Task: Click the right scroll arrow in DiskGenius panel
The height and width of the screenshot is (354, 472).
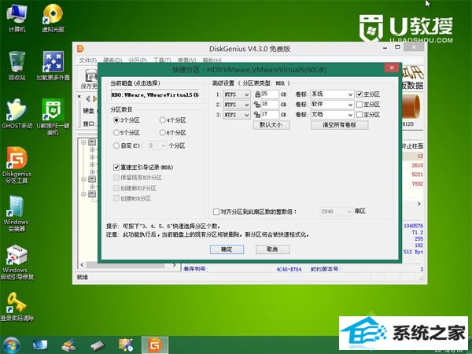Action: [419, 204]
